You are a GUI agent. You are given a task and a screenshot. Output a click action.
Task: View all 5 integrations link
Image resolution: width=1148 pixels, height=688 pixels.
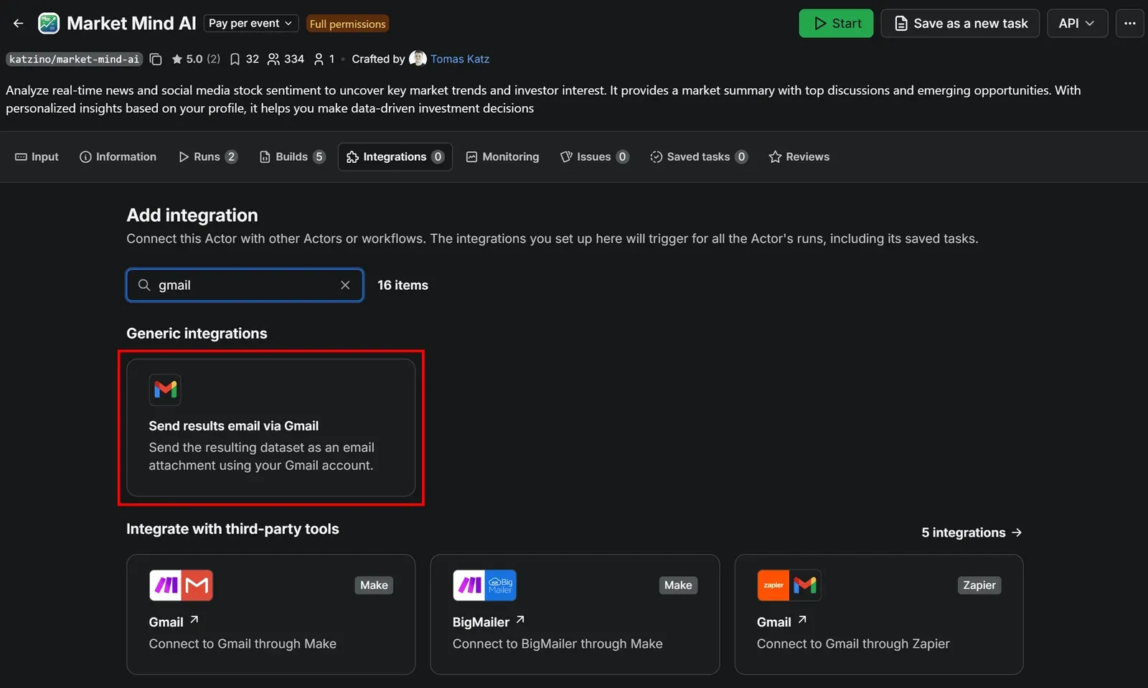pyautogui.click(x=971, y=532)
